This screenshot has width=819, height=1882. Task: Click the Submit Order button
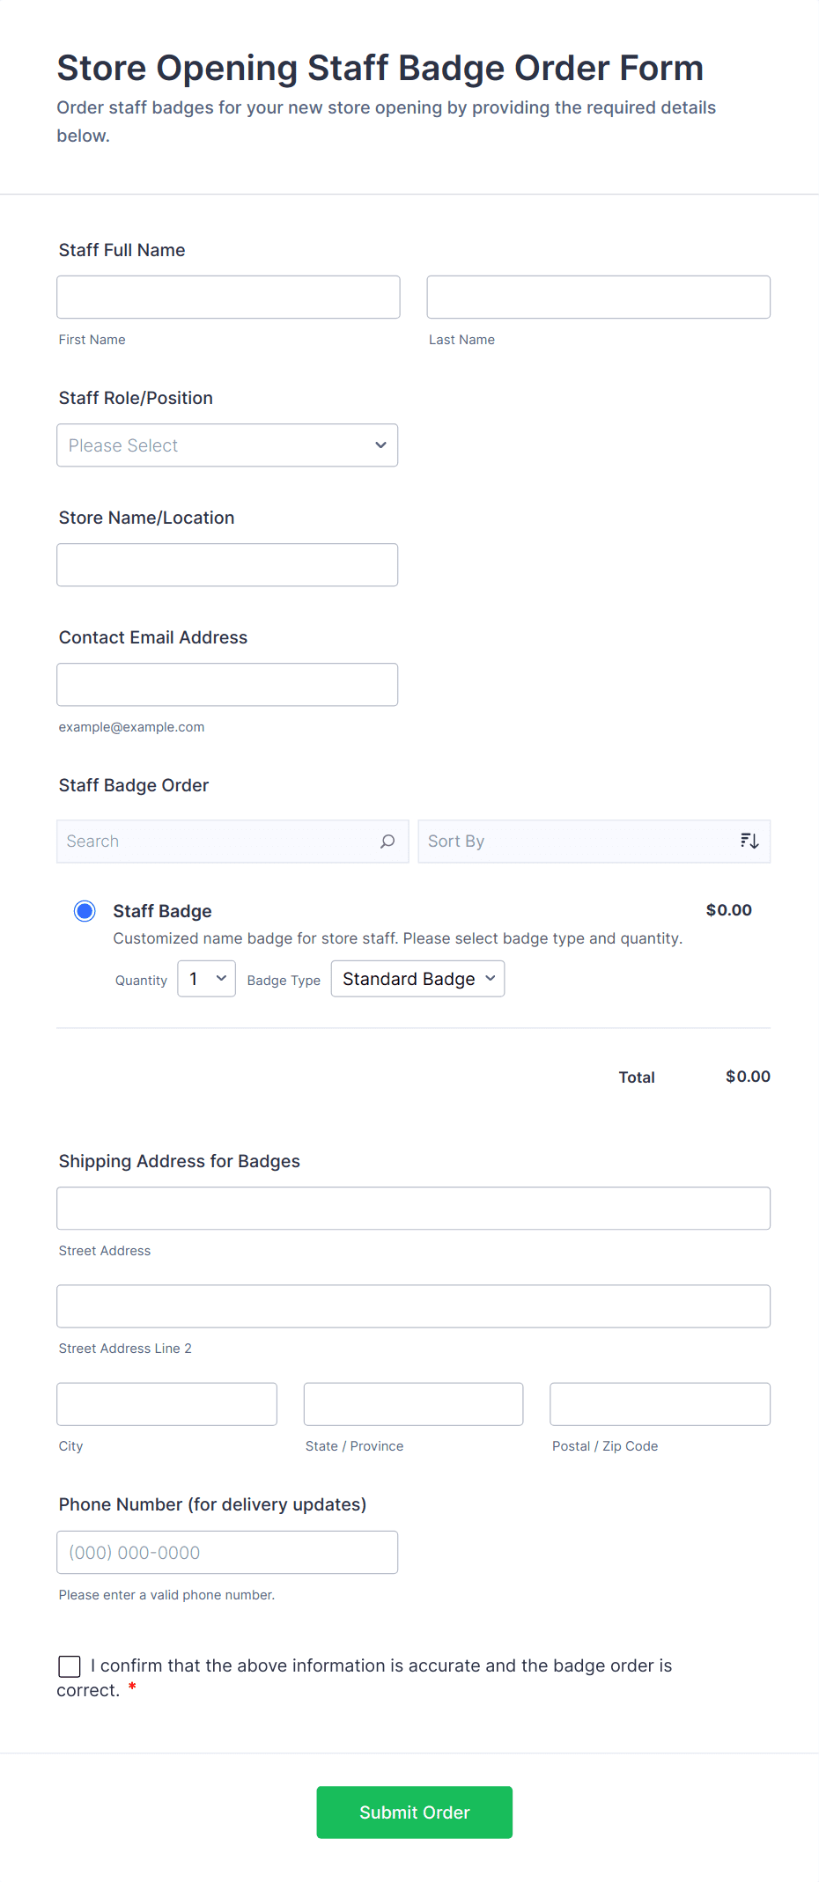coord(414,1812)
